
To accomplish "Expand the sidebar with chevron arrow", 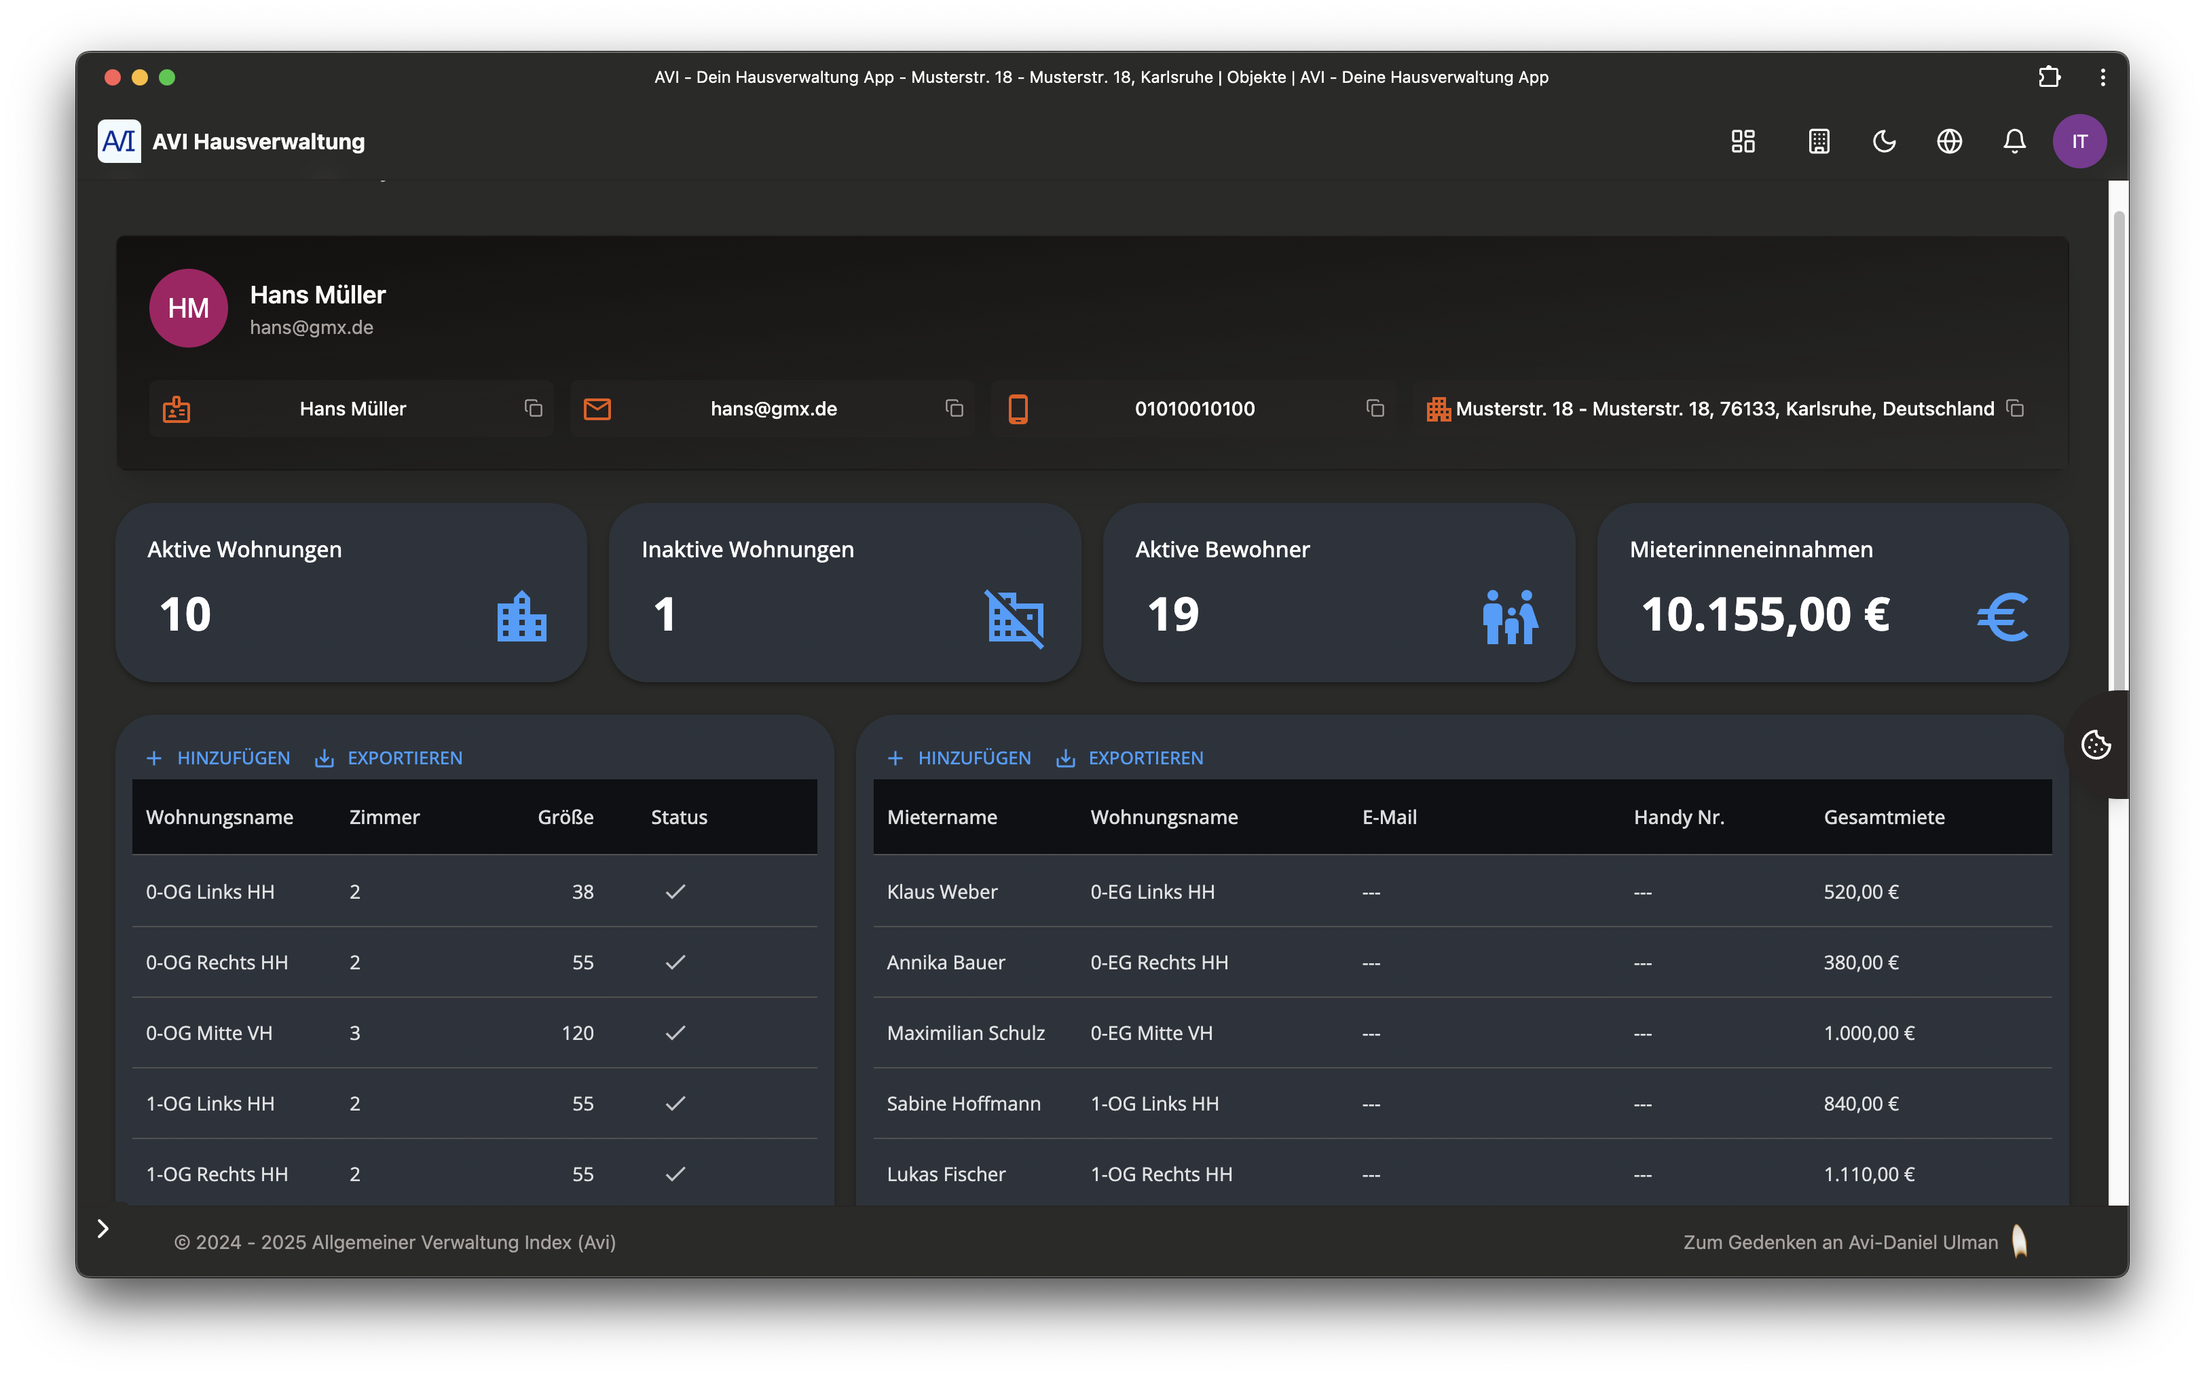I will pyautogui.click(x=103, y=1229).
